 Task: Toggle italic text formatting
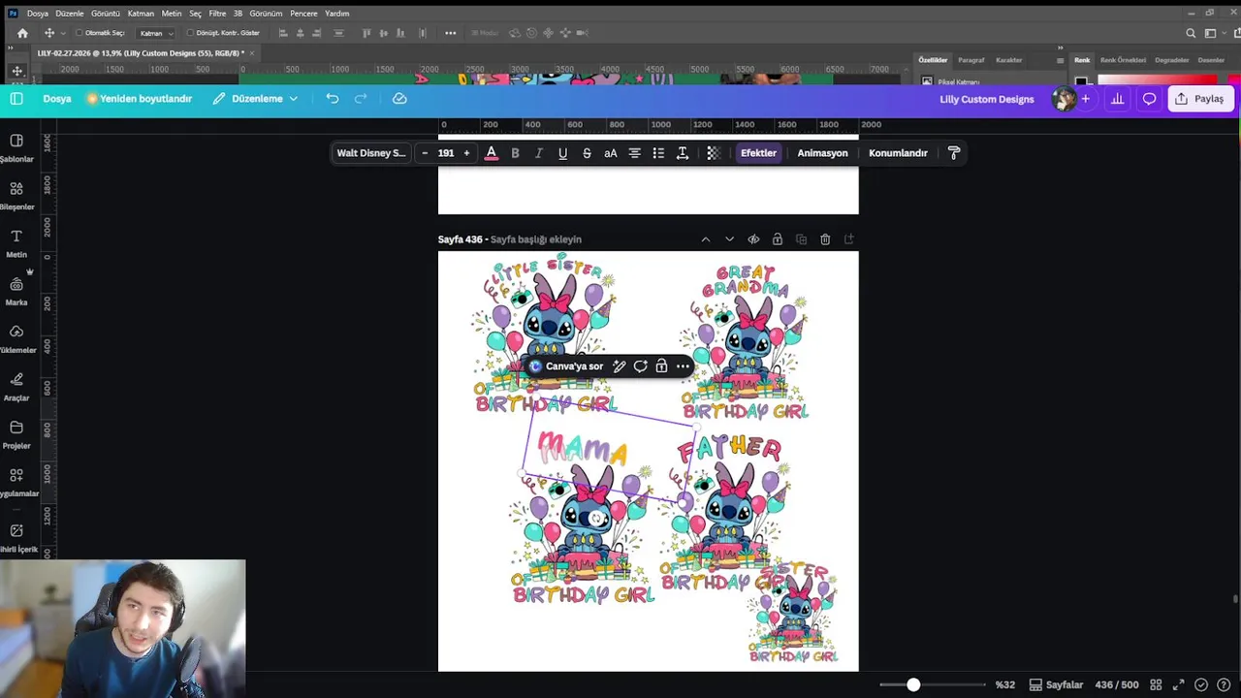(539, 153)
